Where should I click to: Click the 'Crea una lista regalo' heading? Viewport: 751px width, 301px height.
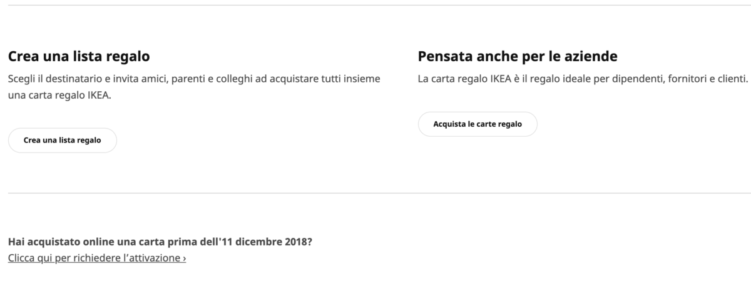(x=79, y=57)
